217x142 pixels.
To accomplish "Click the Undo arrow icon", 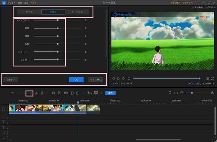I will tap(13, 93).
